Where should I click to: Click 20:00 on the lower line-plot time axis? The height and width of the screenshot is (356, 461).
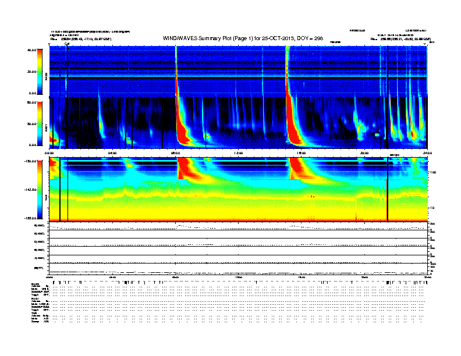[x=364, y=277]
